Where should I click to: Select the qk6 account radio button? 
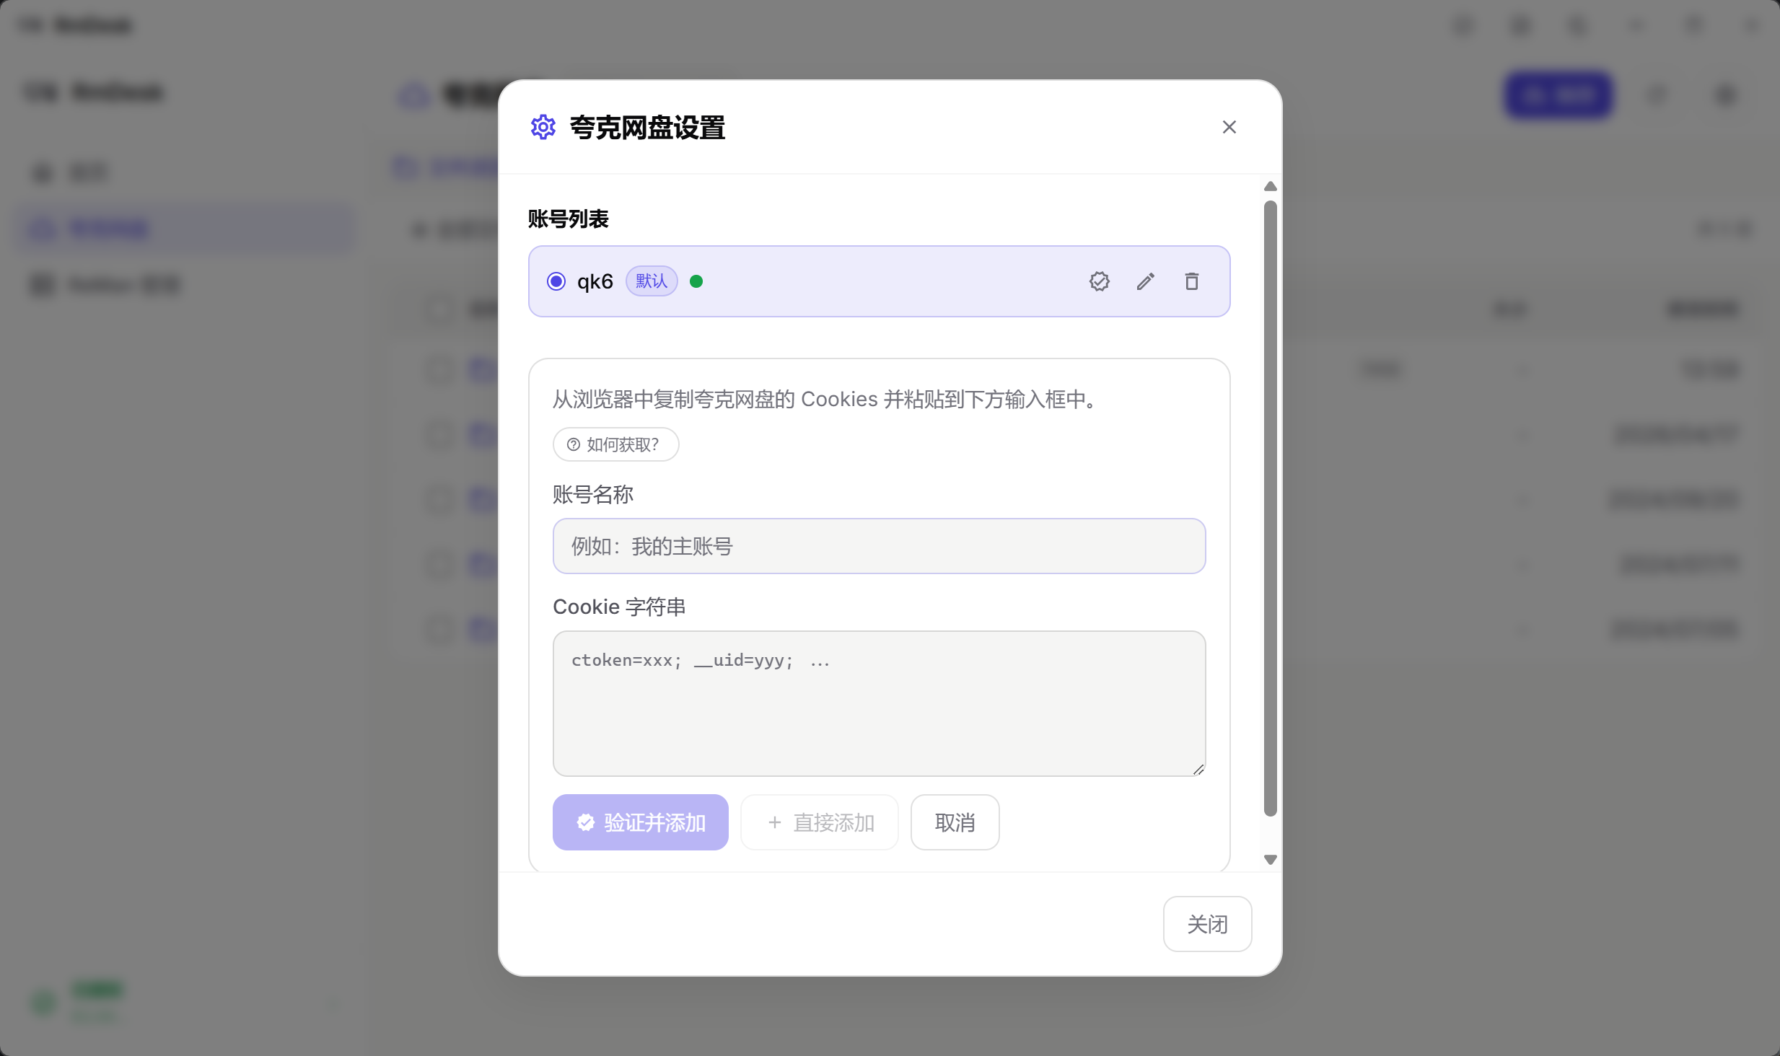point(556,281)
